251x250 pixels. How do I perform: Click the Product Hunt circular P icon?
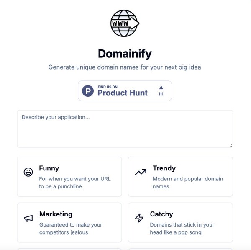tap(88, 91)
